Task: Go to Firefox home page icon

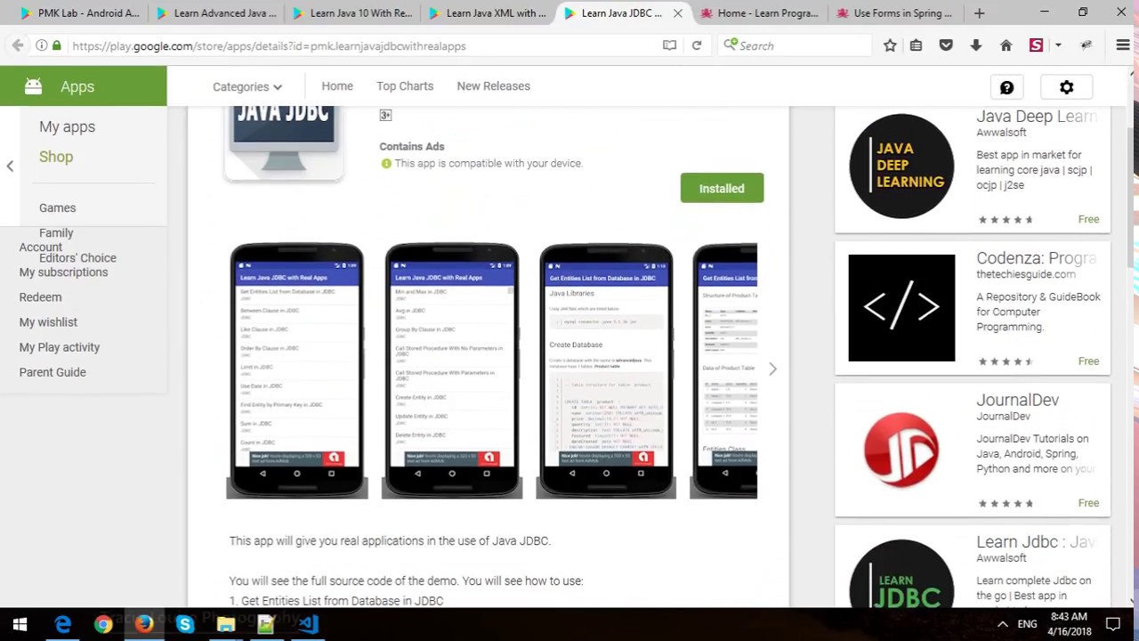Action: (1006, 45)
